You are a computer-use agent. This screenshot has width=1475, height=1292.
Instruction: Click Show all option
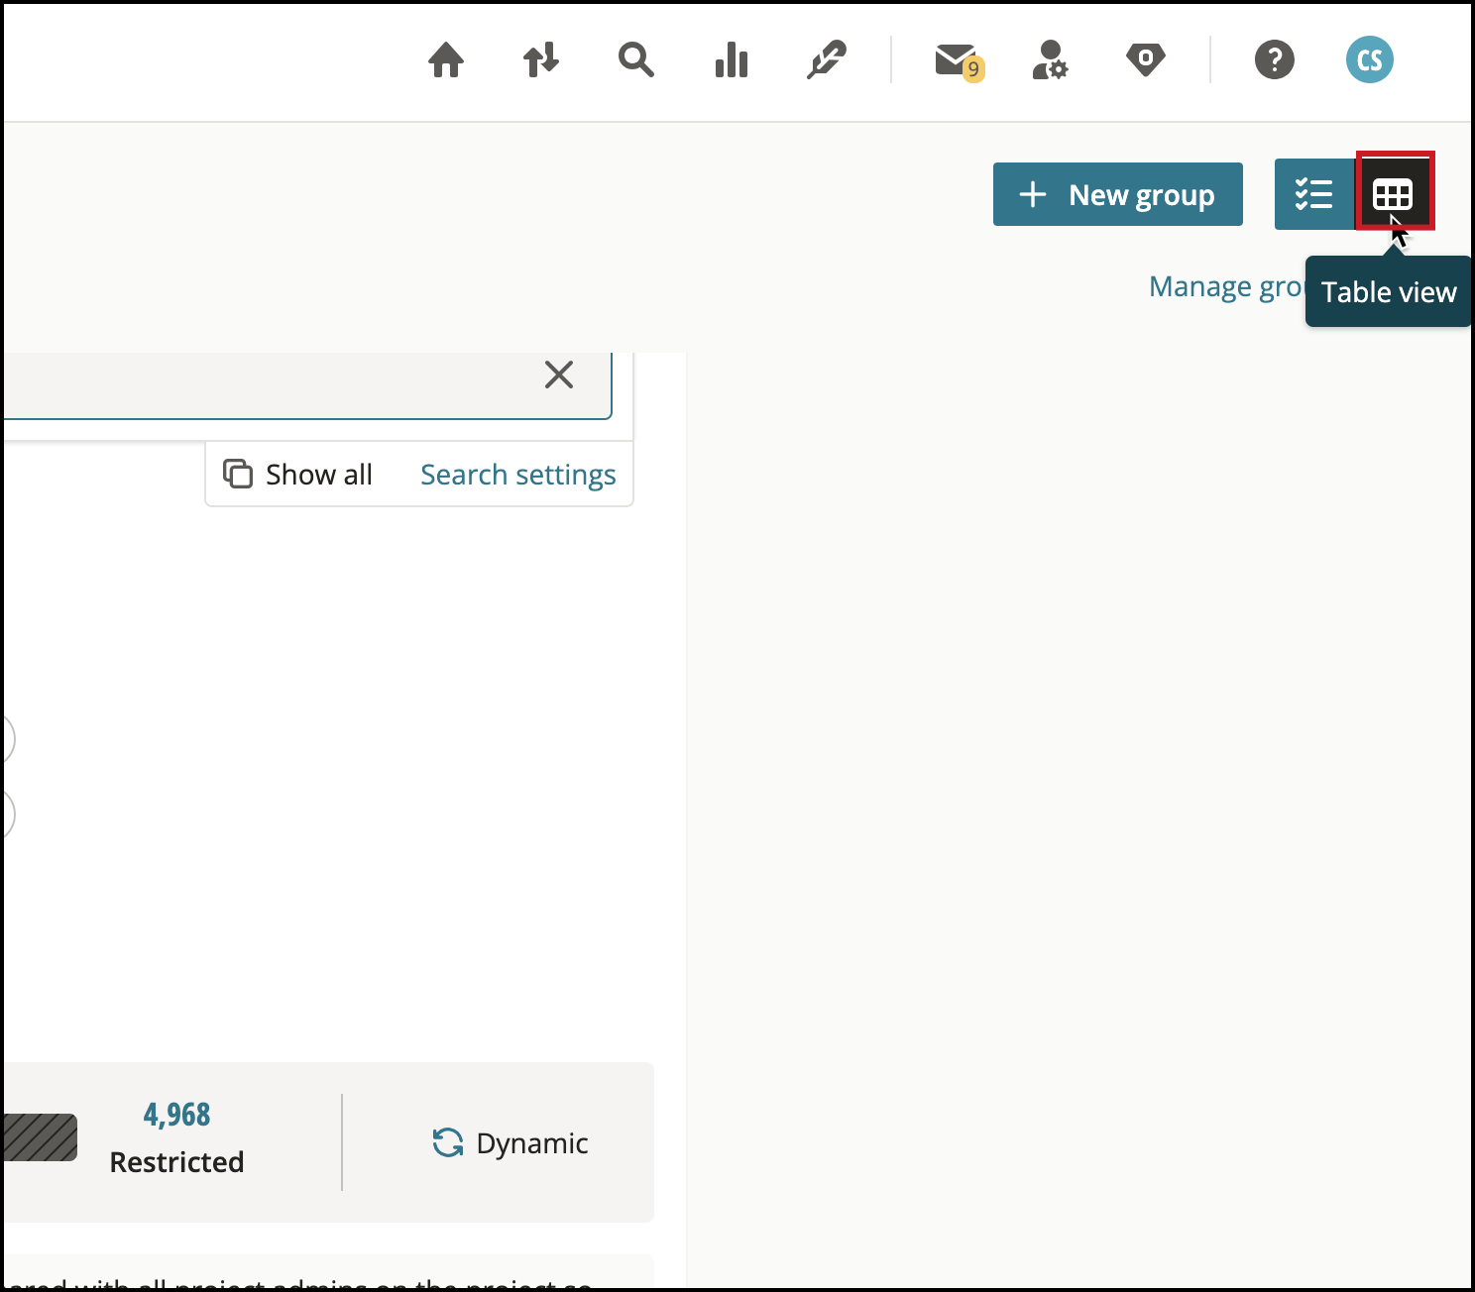298,475
